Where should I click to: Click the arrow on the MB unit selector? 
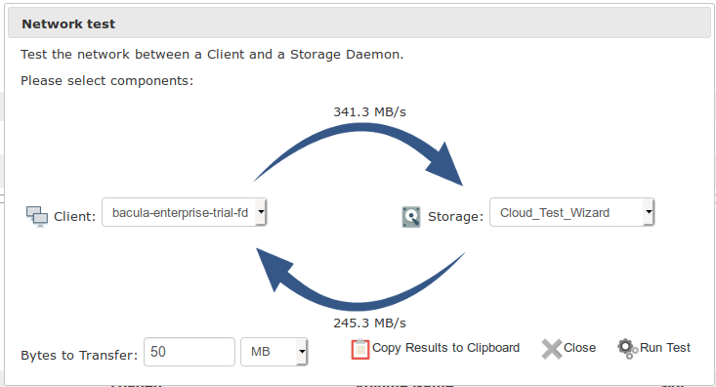(x=302, y=352)
